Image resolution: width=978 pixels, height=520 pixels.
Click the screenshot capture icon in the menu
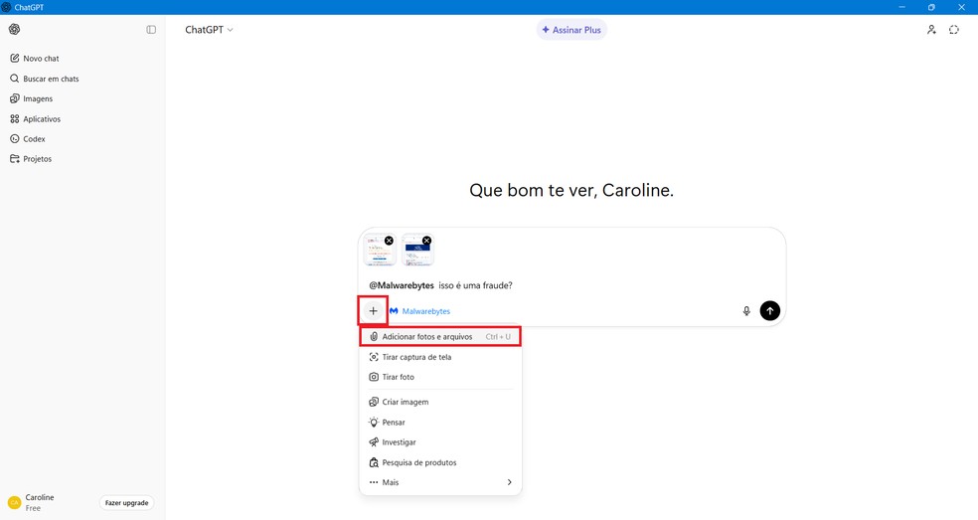(374, 357)
